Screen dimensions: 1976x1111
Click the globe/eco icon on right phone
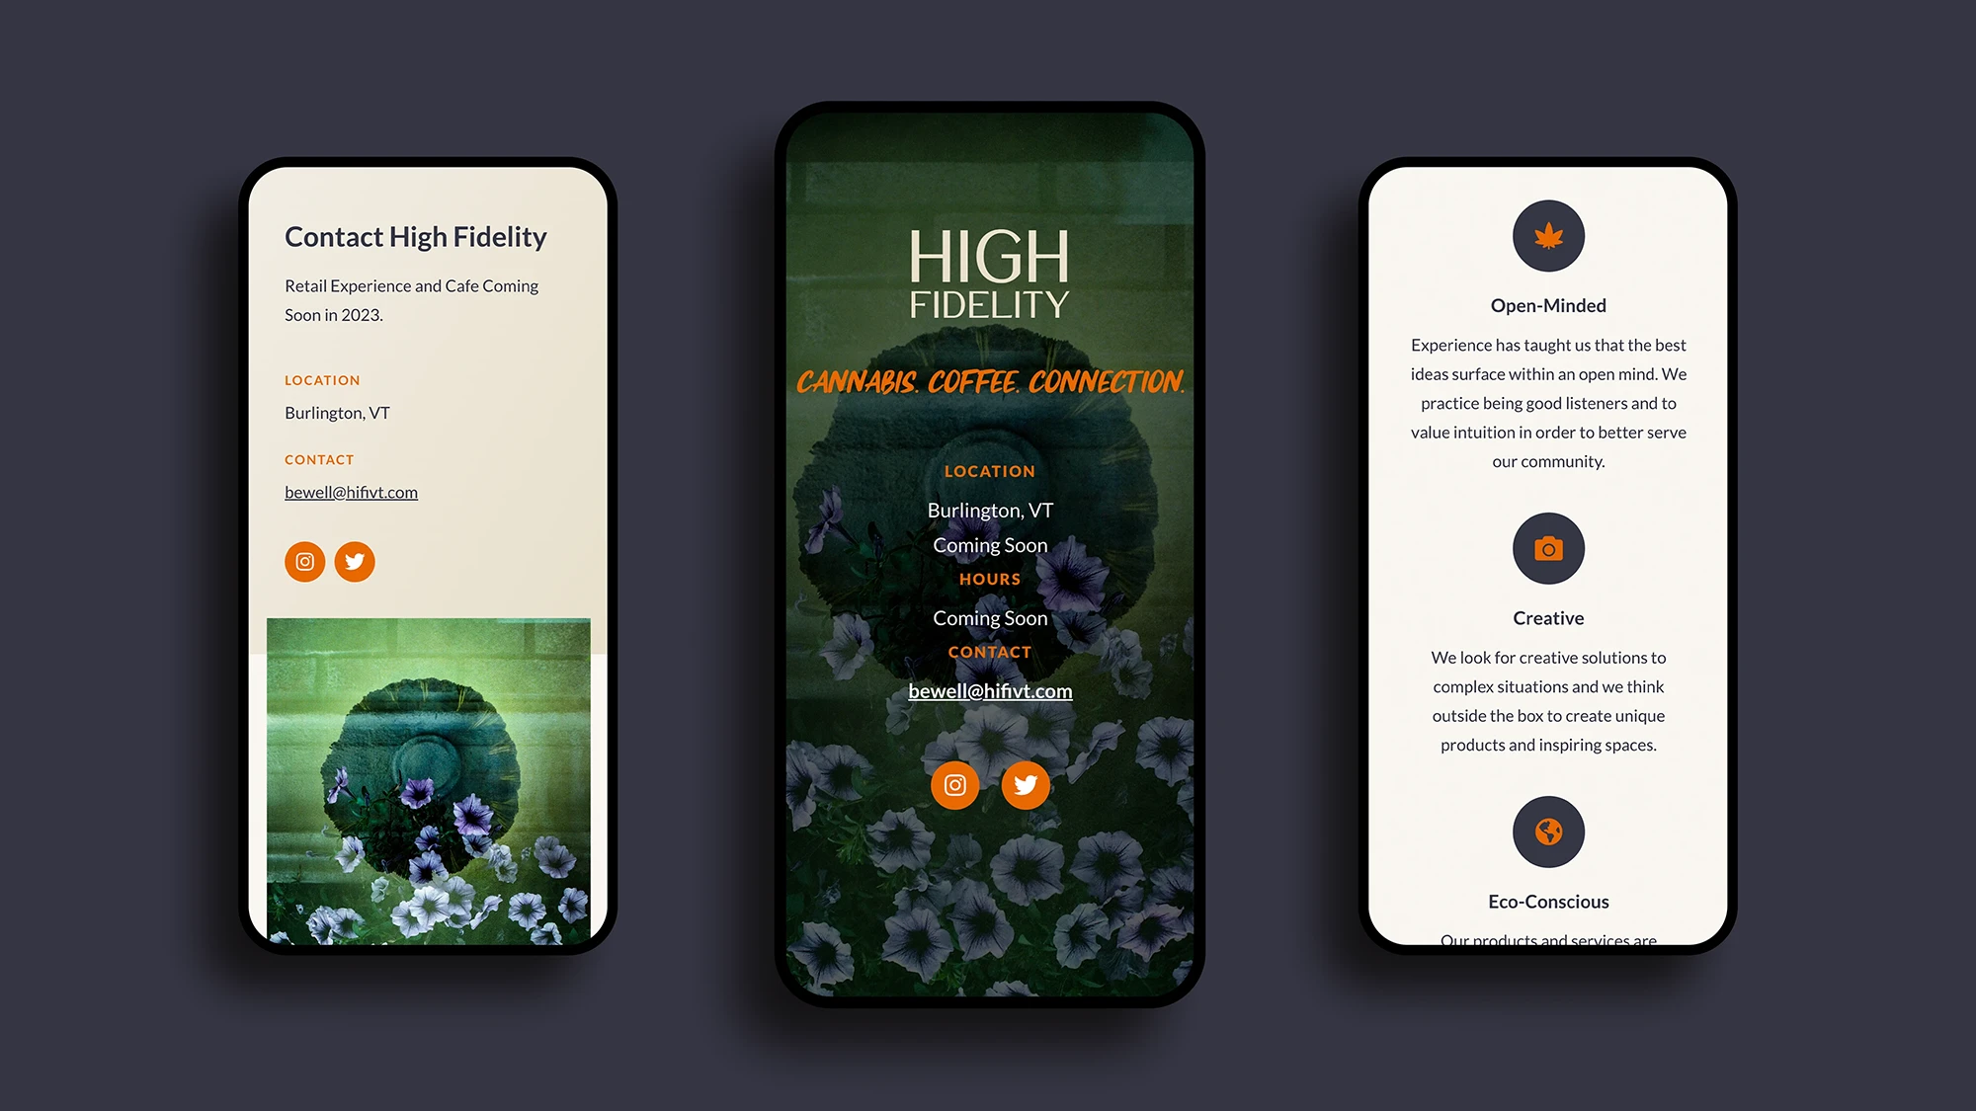[1548, 832]
